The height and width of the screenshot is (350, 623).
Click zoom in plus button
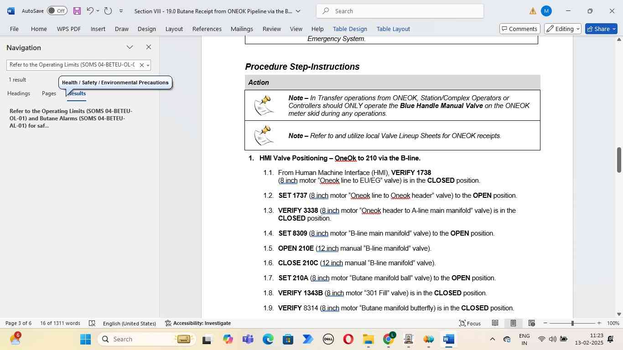(599, 323)
